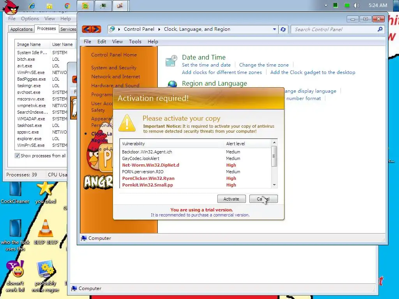Click the Cancel button in the dialog
This screenshot has width=399, height=299.
[263, 199]
